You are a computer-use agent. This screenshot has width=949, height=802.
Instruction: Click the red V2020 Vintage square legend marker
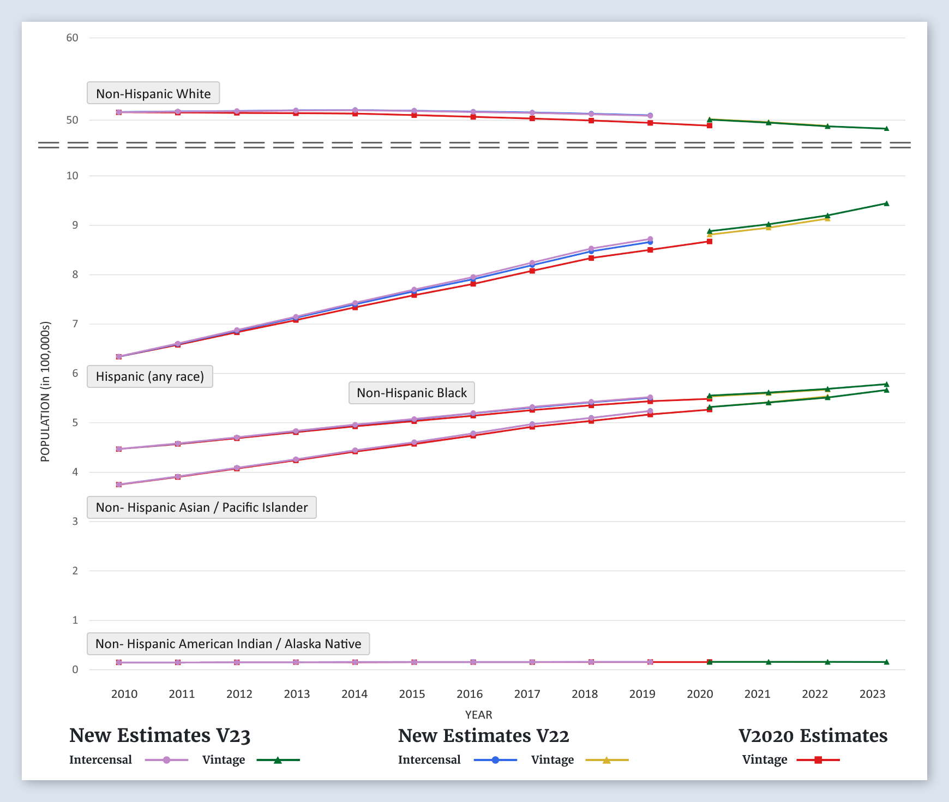(x=818, y=760)
